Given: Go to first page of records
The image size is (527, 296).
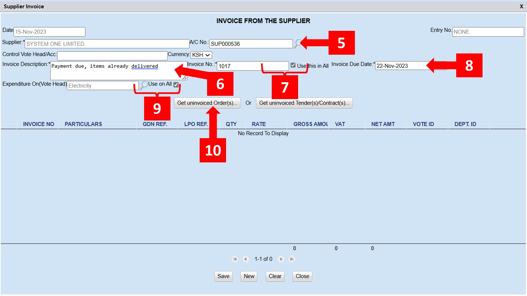Looking at the screenshot, I should (x=235, y=259).
